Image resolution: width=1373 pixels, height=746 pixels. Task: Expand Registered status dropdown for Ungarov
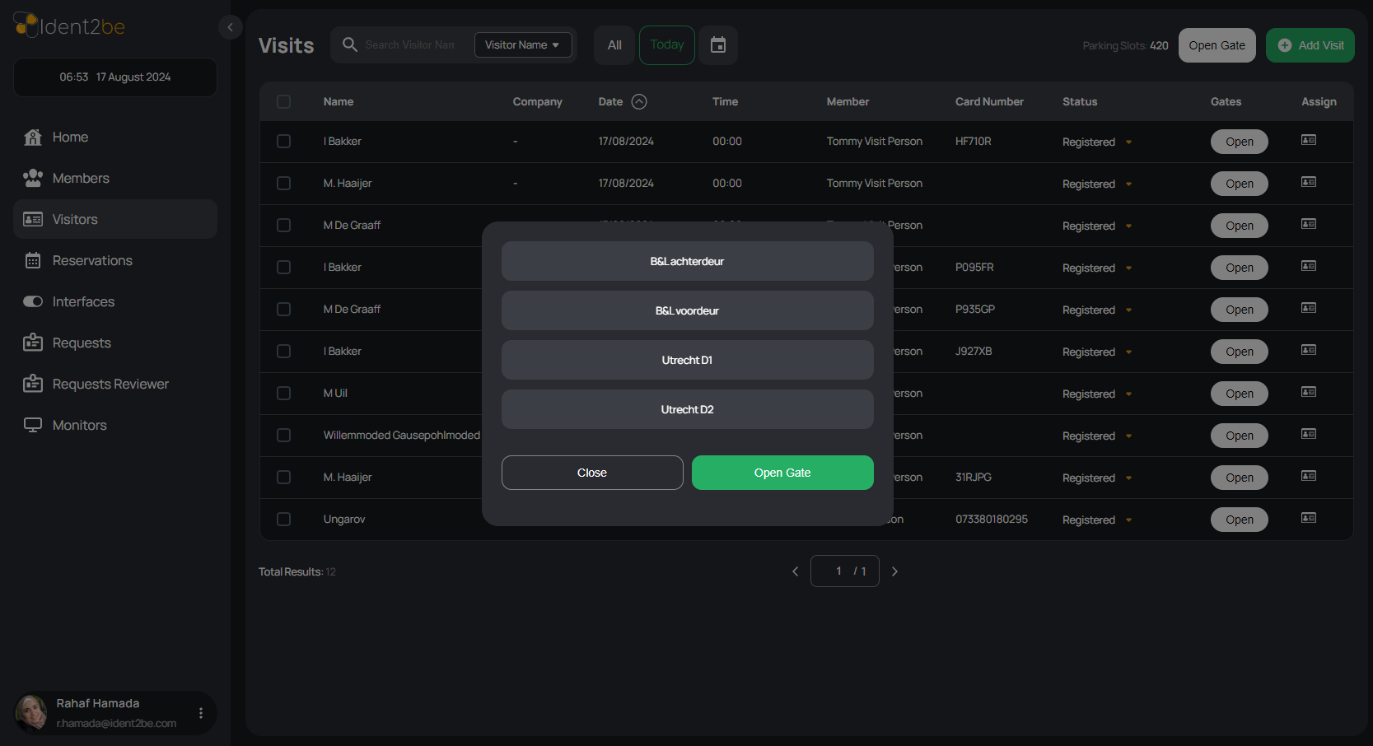(x=1128, y=520)
